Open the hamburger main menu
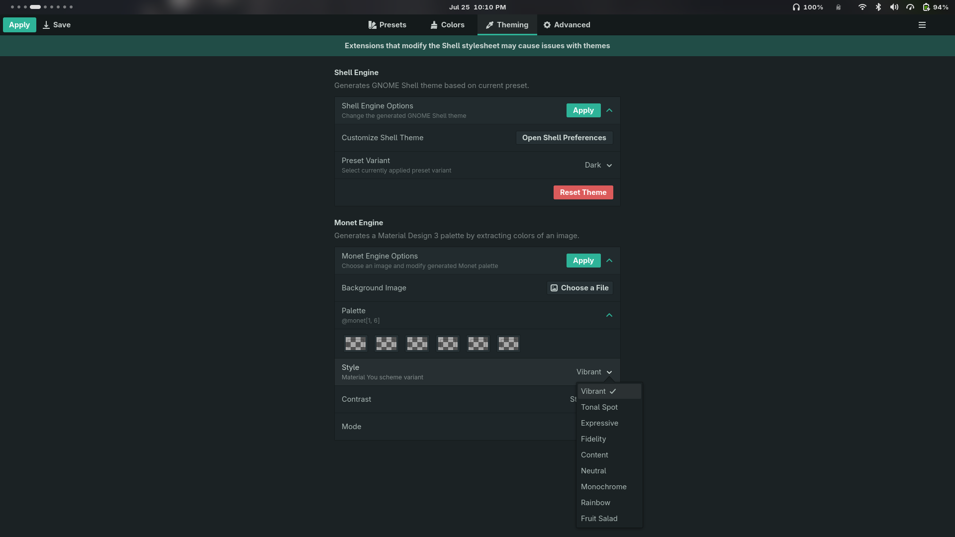This screenshot has width=955, height=537. [922, 25]
